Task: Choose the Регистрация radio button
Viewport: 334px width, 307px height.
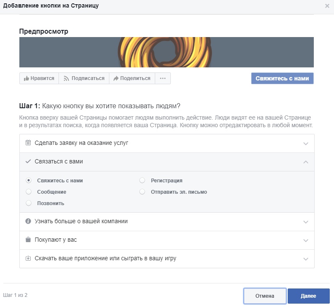Action: pos(142,180)
